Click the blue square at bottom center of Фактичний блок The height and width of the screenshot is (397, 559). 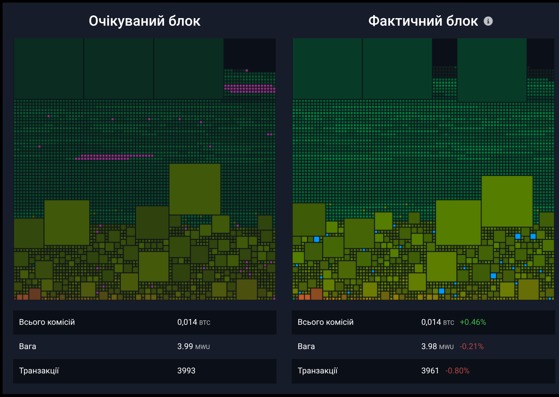pyautogui.click(x=442, y=291)
